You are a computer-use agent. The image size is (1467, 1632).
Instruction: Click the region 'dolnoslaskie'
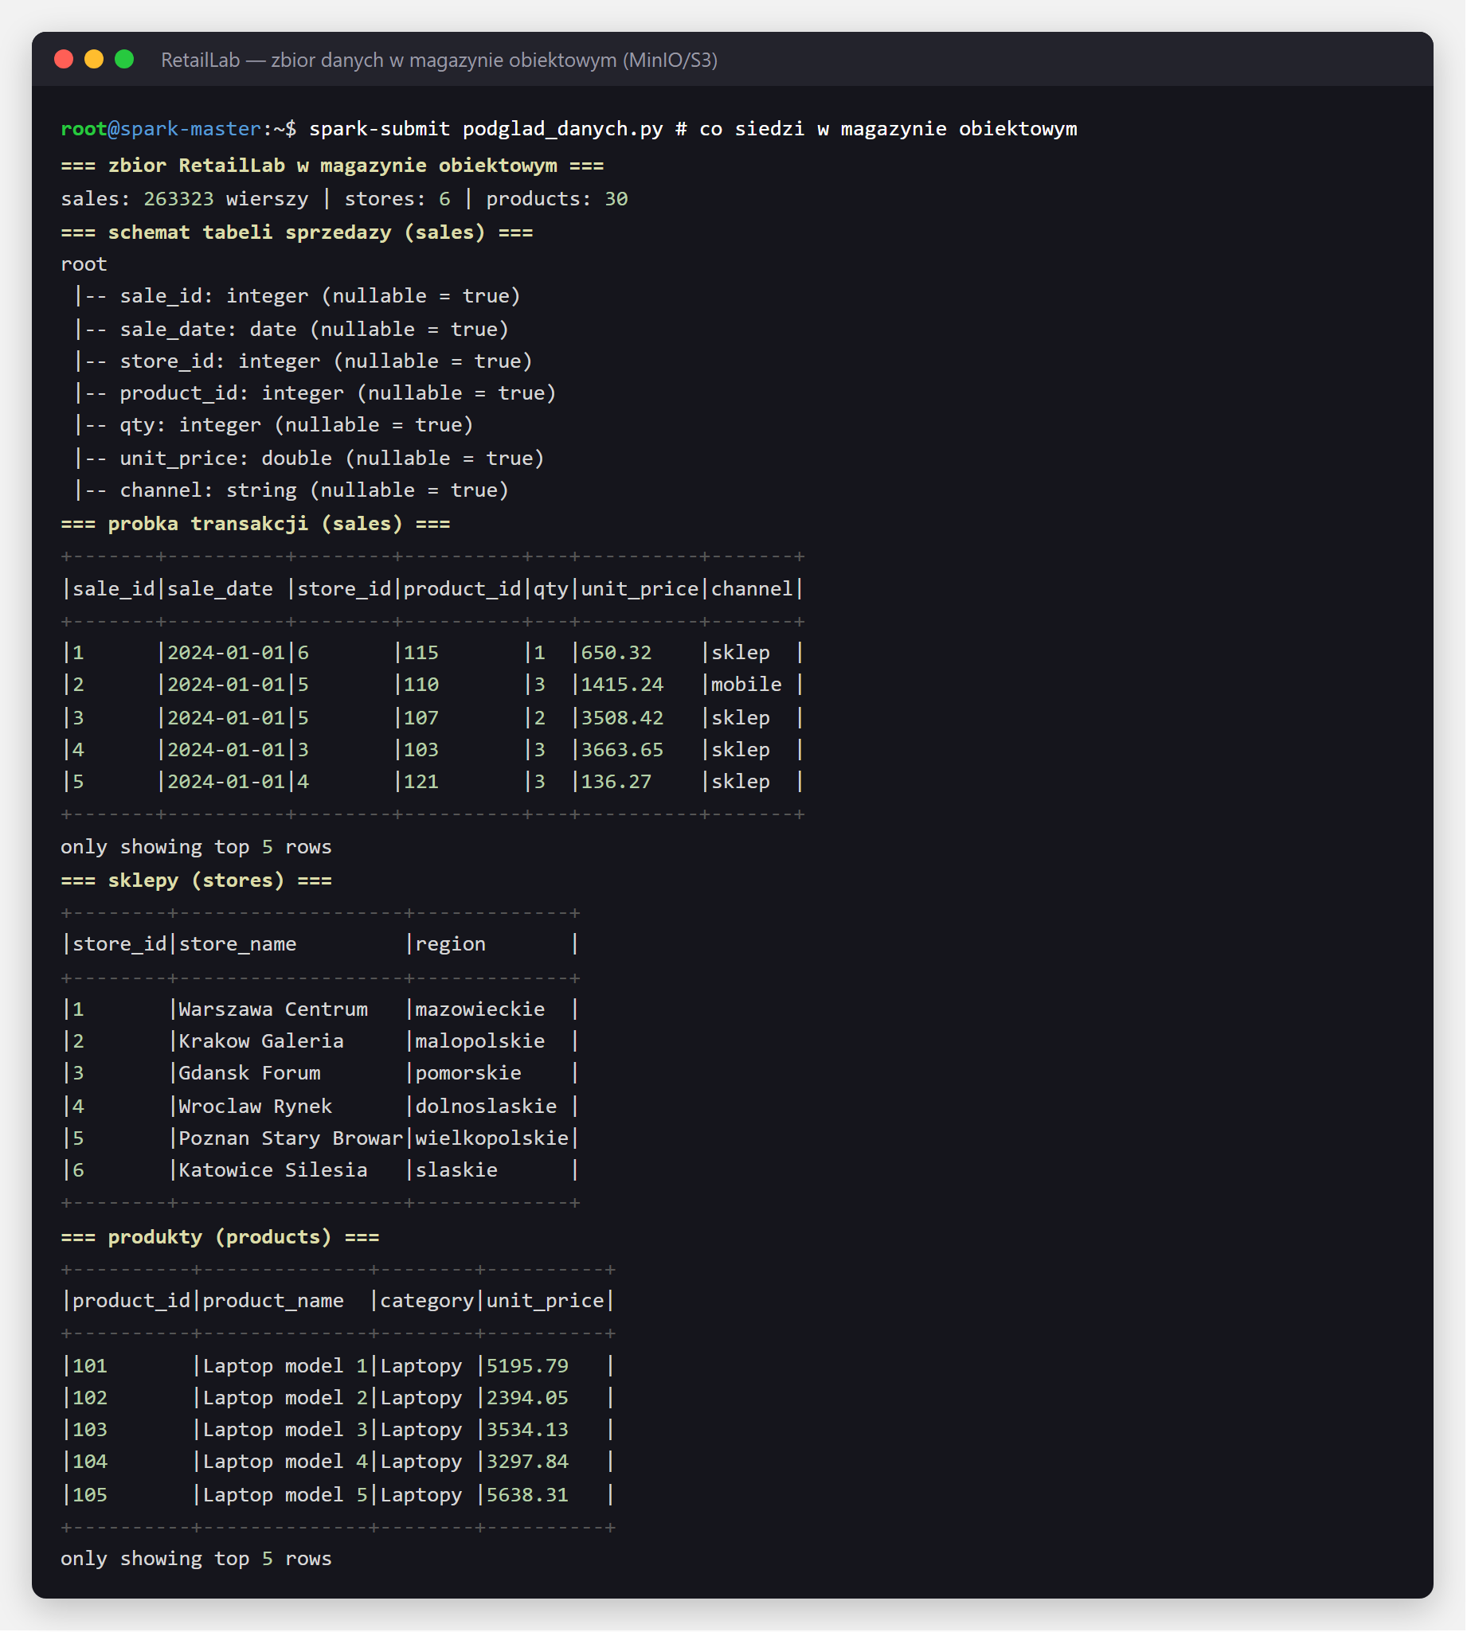pos(486,1107)
